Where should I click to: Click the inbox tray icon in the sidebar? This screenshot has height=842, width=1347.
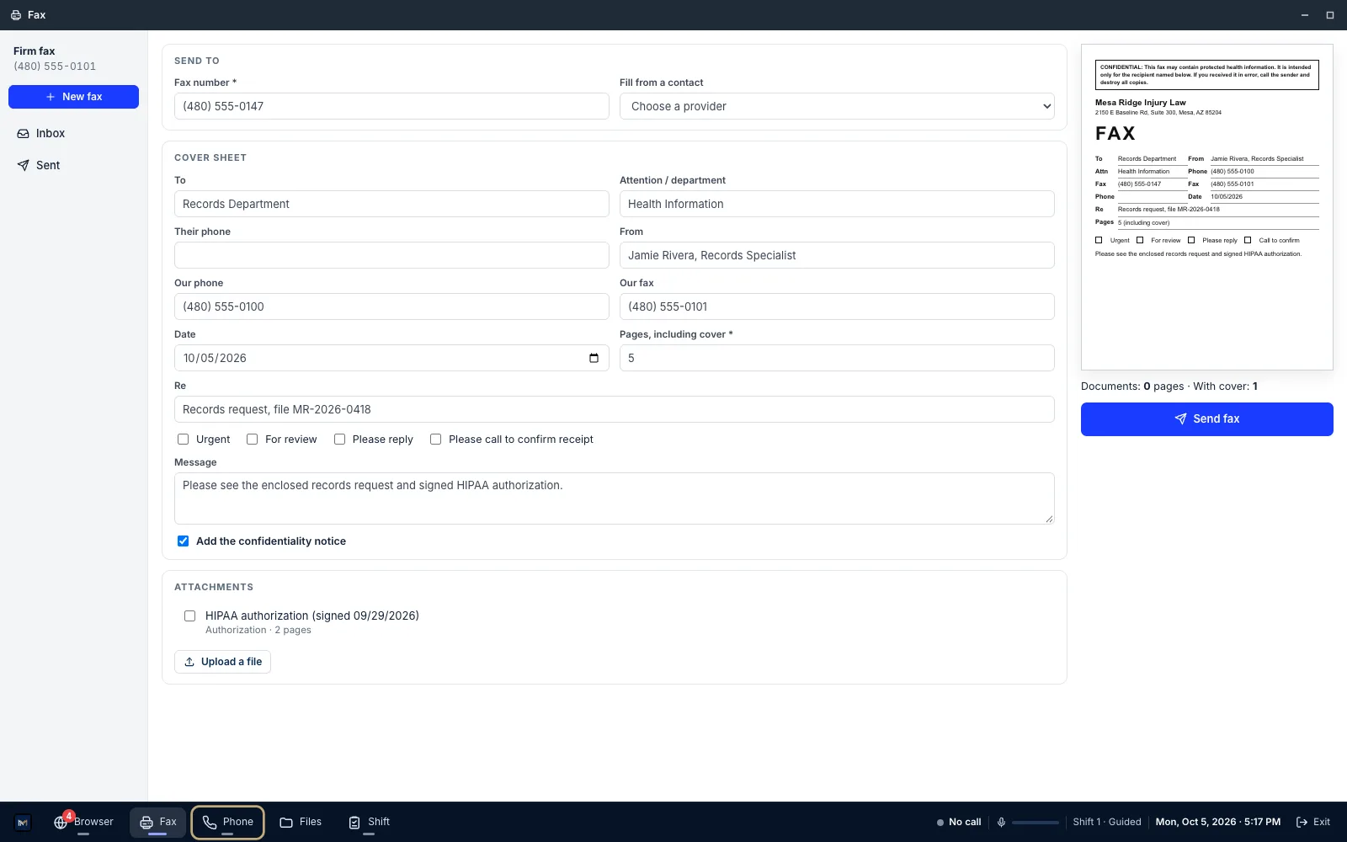pos(24,134)
